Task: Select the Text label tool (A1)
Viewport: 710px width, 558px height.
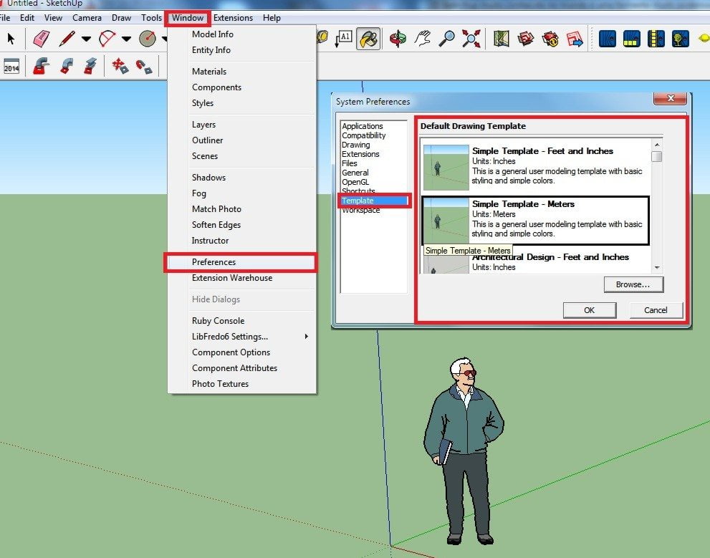Action: tap(343, 39)
